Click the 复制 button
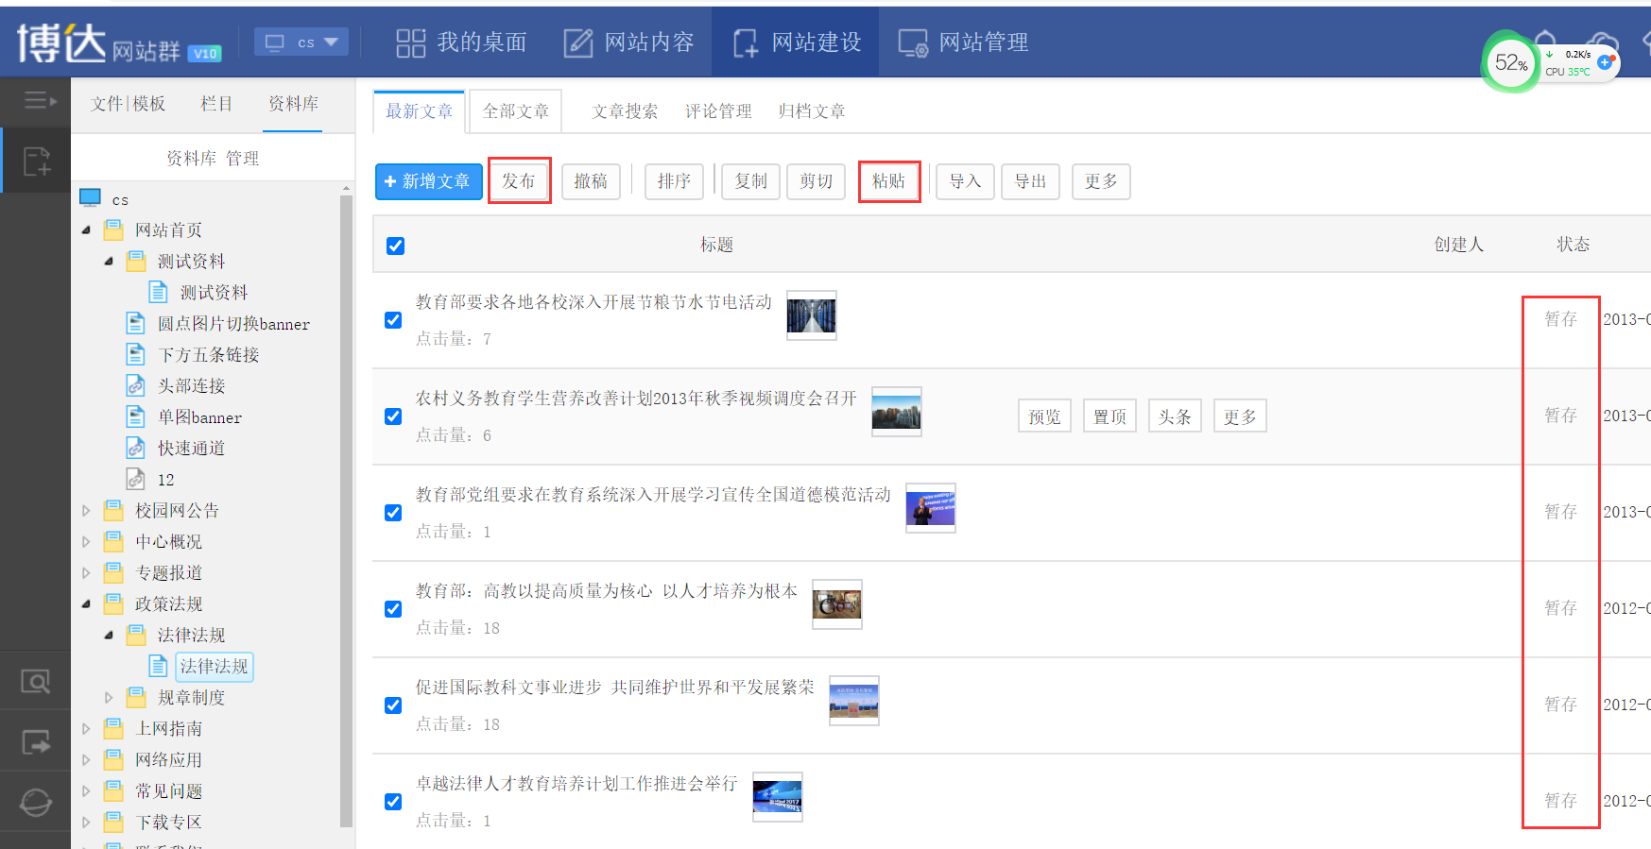Screen dimensions: 1651x849 751,181
